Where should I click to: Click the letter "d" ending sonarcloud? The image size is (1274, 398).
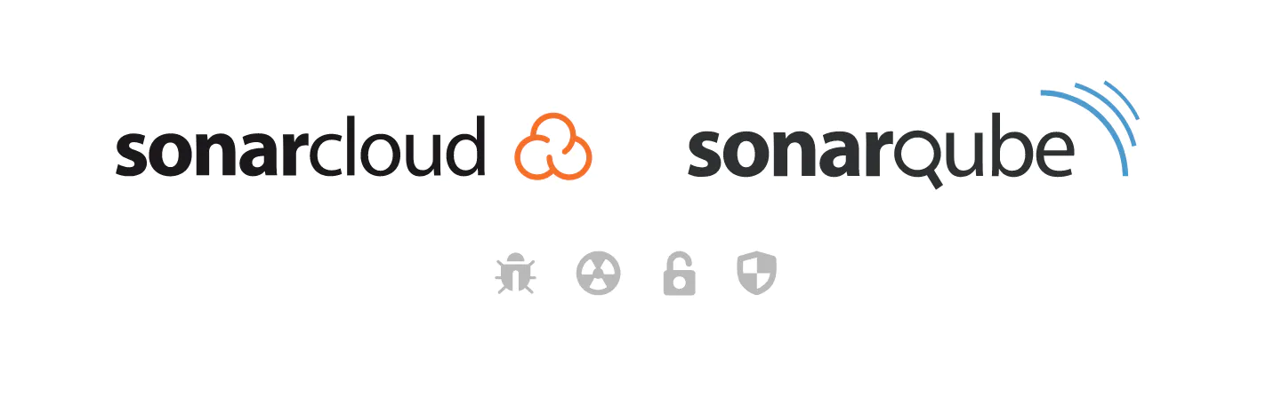pyautogui.click(x=466, y=146)
